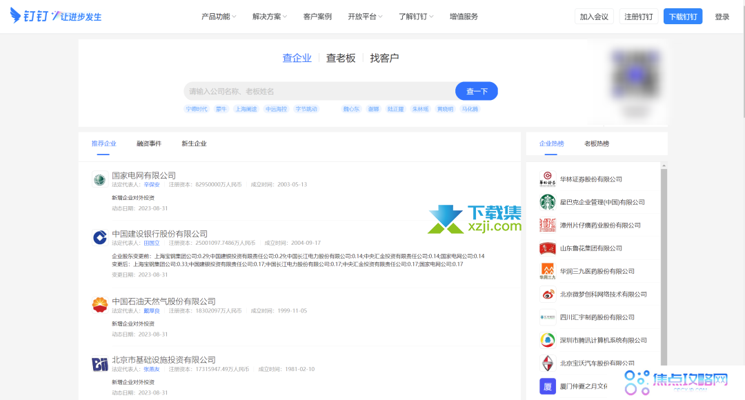Open 中国建设银行股份有限公司 company title
Viewport: 745px width, 400px height.
coord(159,234)
